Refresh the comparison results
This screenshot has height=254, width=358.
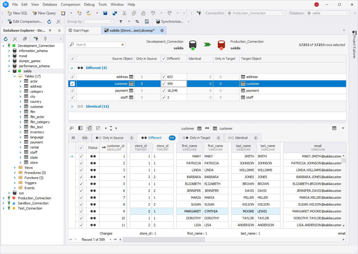pyautogui.click(x=49, y=21)
